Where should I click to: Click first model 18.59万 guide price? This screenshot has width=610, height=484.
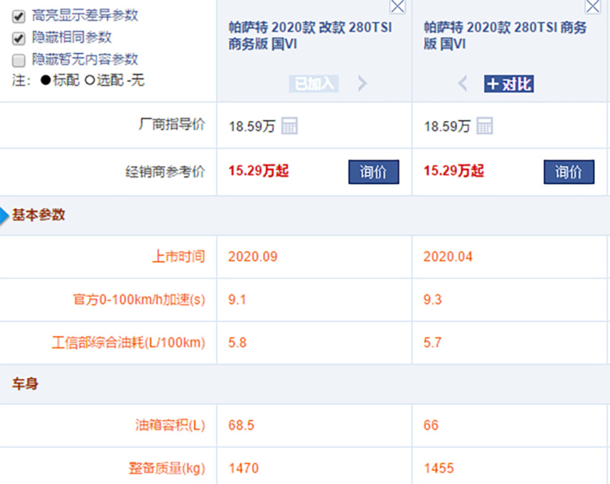pos(252,127)
